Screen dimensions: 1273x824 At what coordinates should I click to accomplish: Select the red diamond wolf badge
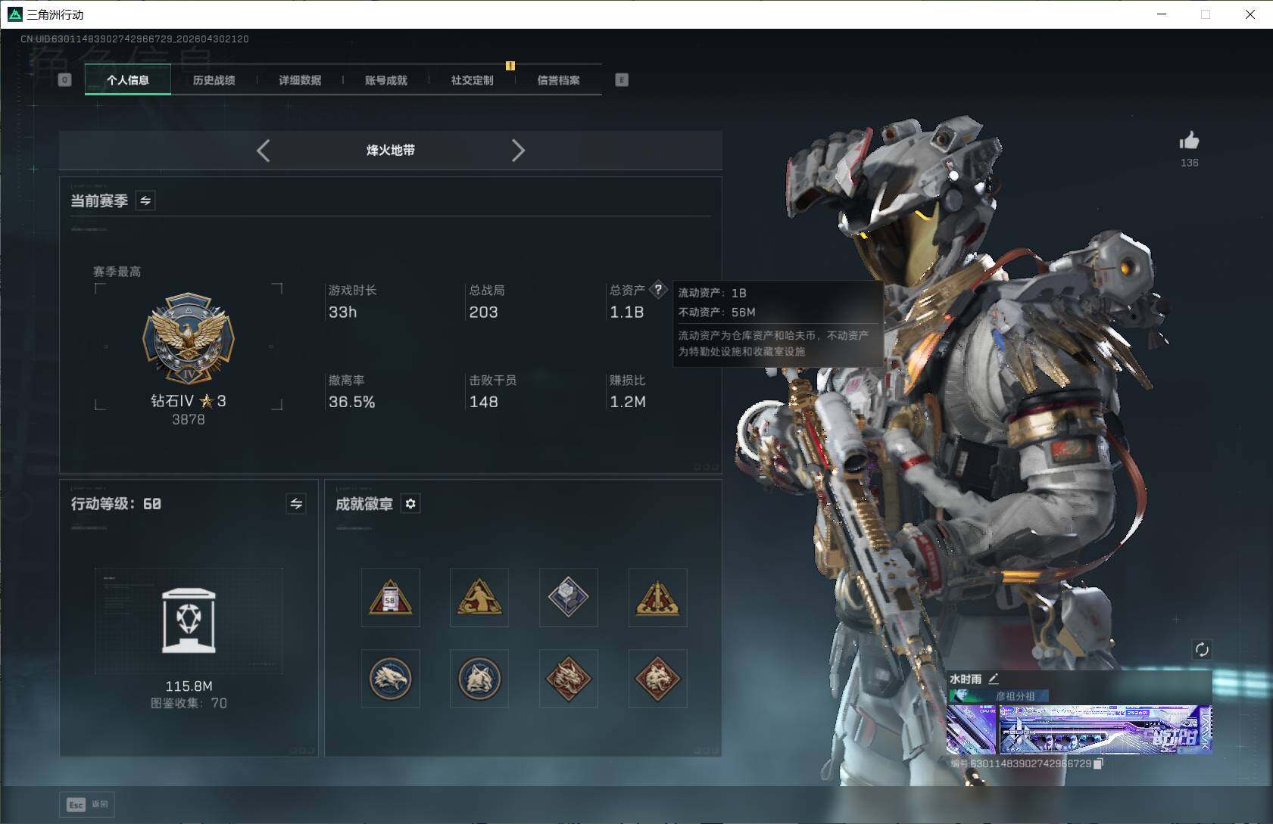pyautogui.click(x=657, y=679)
